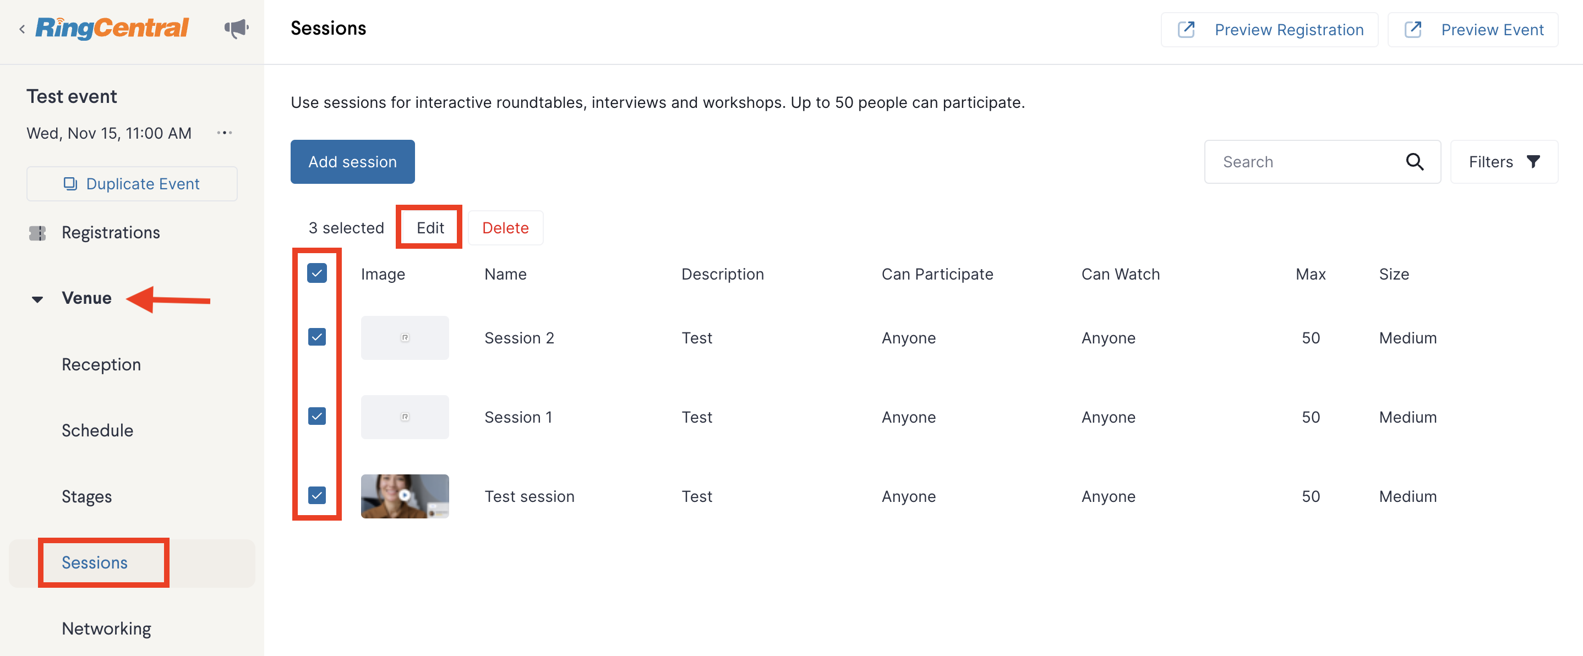Image resolution: width=1583 pixels, height=656 pixels.
Task: Click the Add session button
Action: coord(353,162)
